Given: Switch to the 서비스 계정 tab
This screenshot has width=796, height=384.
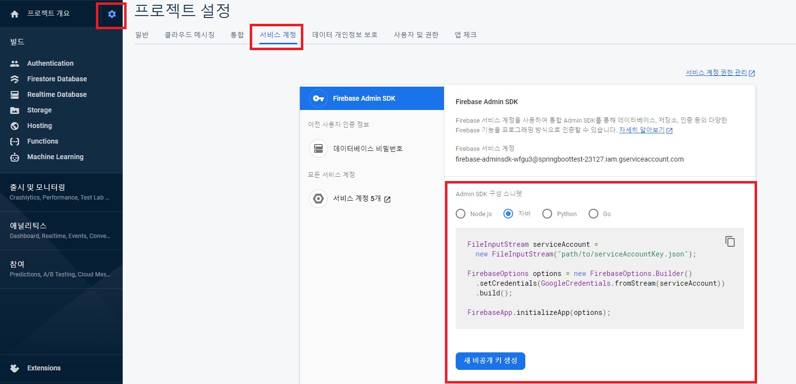Looking at the screenshot, I should pyautogui.click(x=278, y=35).
